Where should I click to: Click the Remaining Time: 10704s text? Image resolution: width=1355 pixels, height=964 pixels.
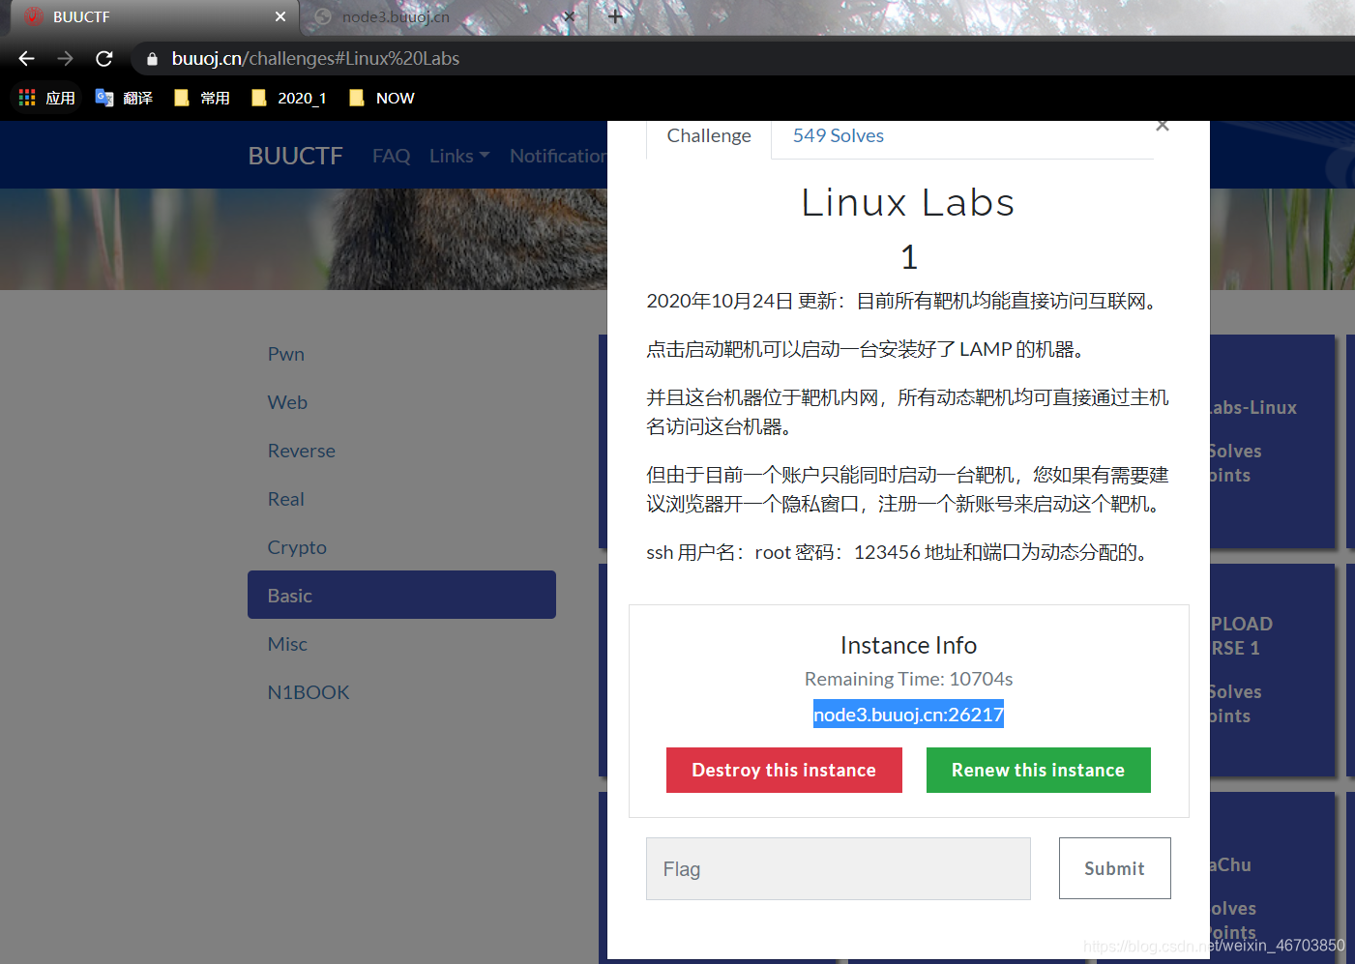[x=908, y=679]
